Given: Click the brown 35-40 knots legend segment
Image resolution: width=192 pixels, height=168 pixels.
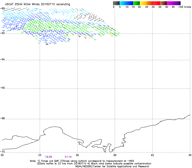Looking at the screenshot, I should pyautogui.click(x=163, y=3).
